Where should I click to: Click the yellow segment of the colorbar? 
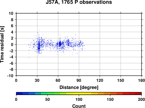coord(79,94)
